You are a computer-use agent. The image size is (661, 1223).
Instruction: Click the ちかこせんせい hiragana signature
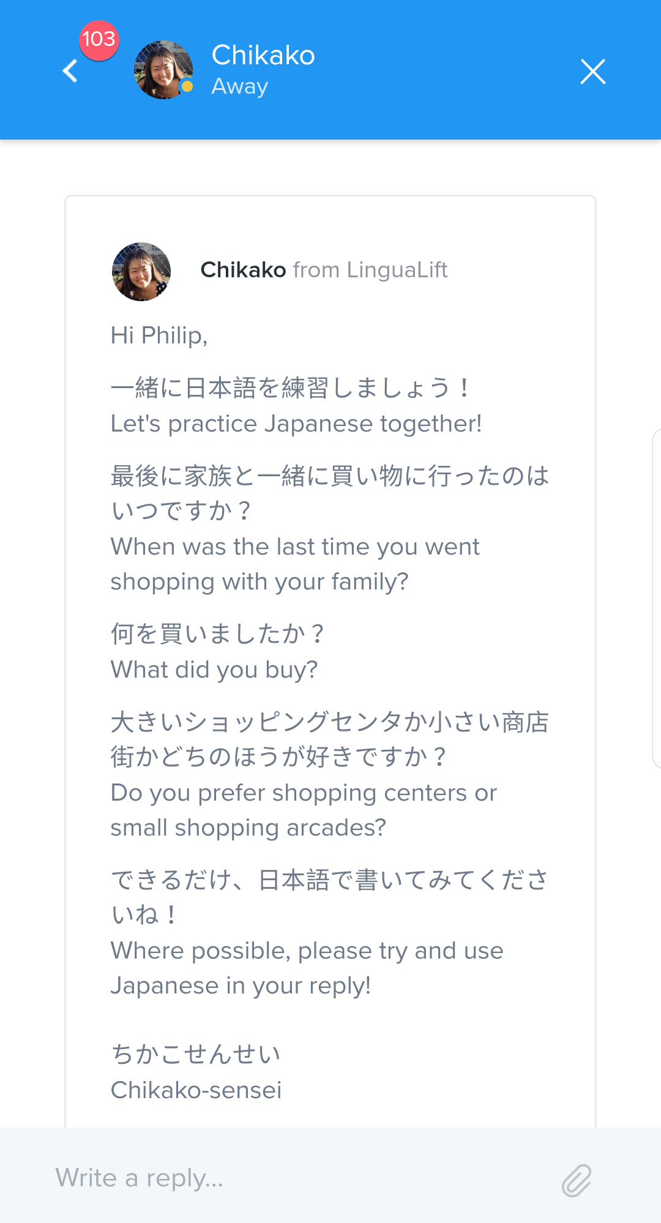coord(196,1055)
